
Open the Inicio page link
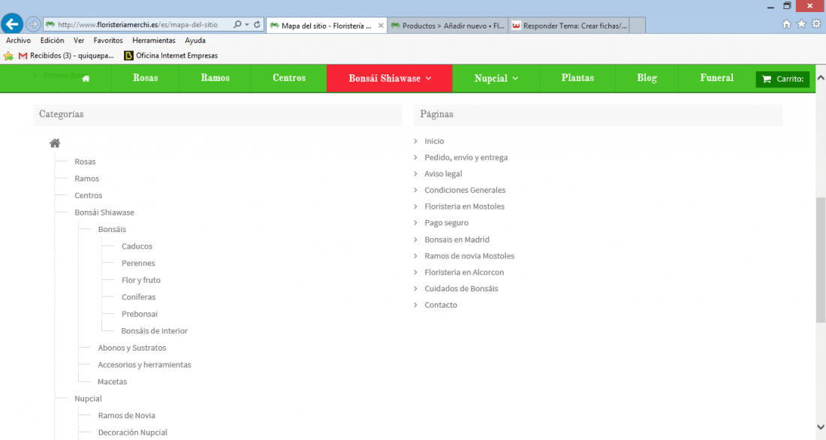[434, 141]
